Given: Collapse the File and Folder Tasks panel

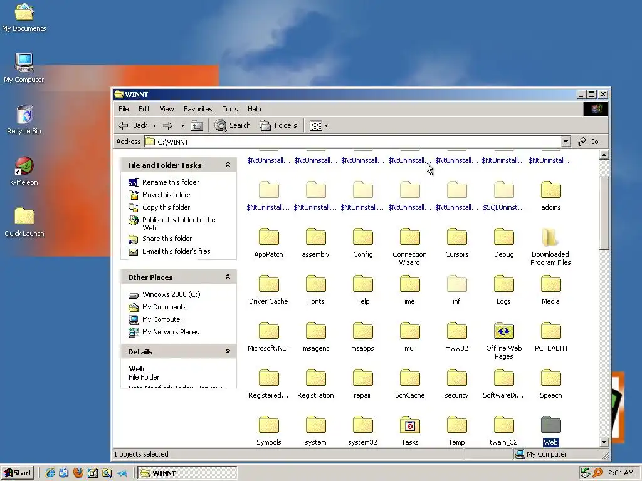Looking at the screenshot, I should (x=228, y=165).
